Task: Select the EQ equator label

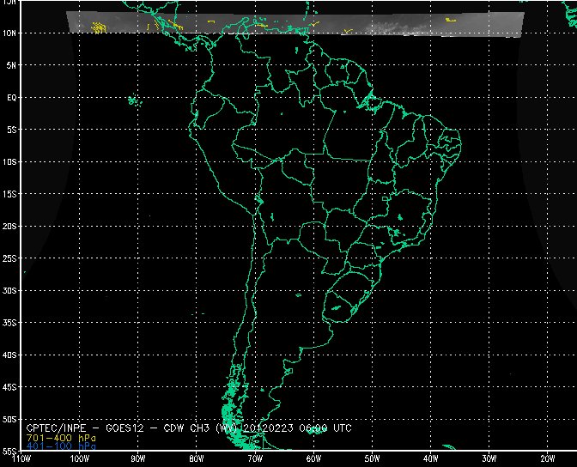Action: (x=12, y=98)
